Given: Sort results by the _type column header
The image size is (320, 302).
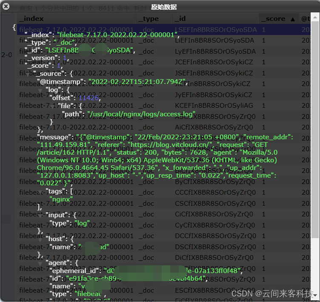Looking at the screenshot, I should pos(154,19).
